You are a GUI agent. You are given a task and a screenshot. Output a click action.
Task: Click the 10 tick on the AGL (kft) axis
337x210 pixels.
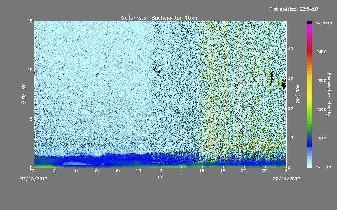click(x=290, y=138)
